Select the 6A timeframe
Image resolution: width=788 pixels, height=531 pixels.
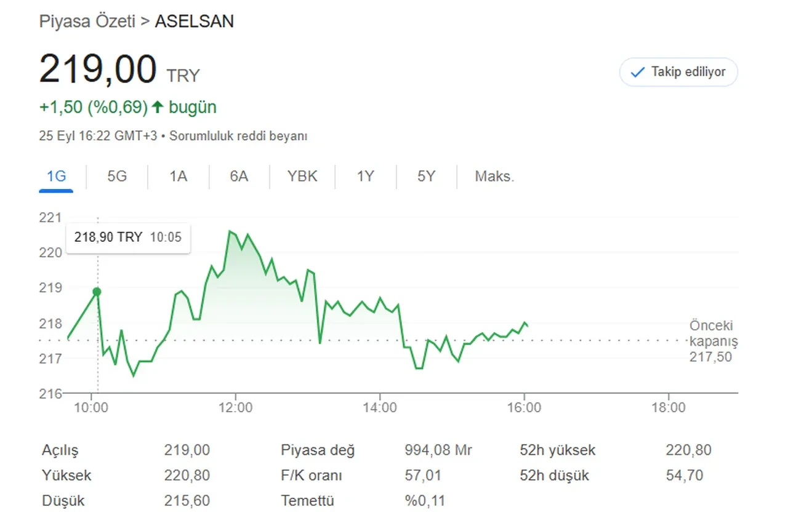click(x=238, y=177)
